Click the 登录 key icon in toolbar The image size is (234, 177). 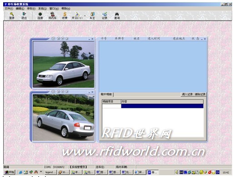(x=12, y=16)
